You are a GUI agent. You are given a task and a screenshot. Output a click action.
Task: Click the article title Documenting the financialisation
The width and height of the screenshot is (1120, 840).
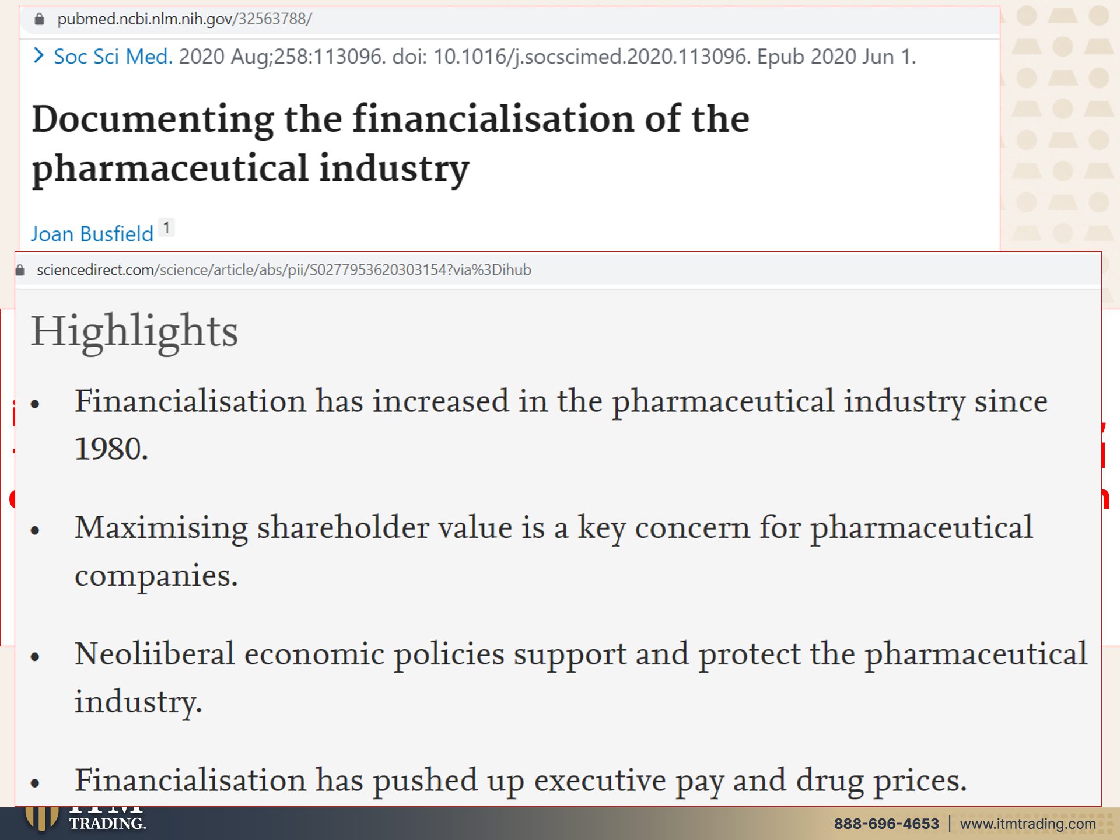pyautogui.click(x=390, y=143)
